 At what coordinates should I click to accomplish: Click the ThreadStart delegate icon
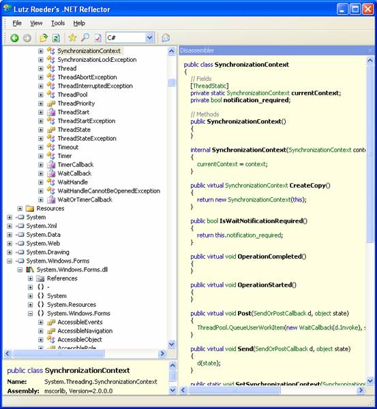coord(51,112)
